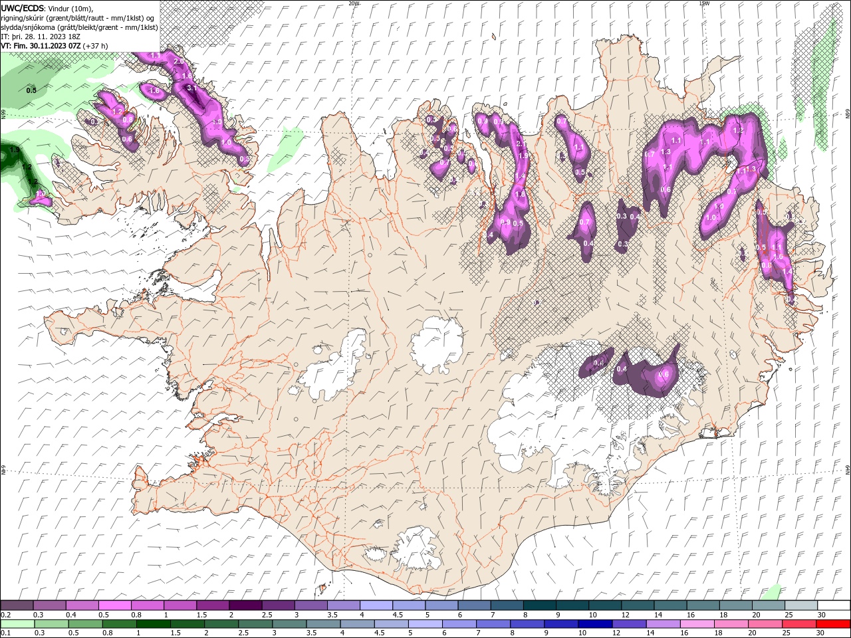
Task: Click the 3.1 snowfall value in Westfjords
Action: (x=191, y=88)
